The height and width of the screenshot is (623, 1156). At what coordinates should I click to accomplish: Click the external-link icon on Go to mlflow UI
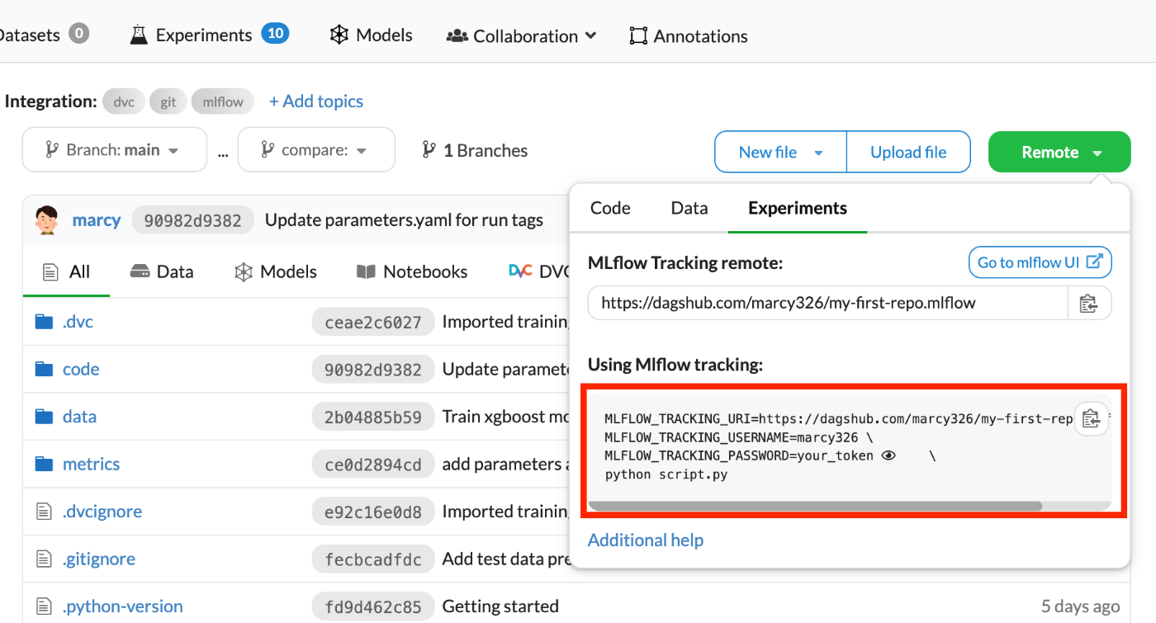click(x=1095, y=262)
